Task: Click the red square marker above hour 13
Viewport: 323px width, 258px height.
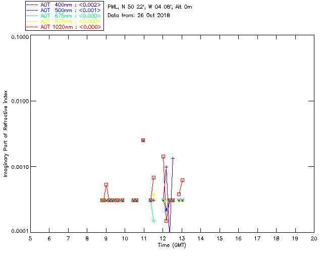Action: 182,180
